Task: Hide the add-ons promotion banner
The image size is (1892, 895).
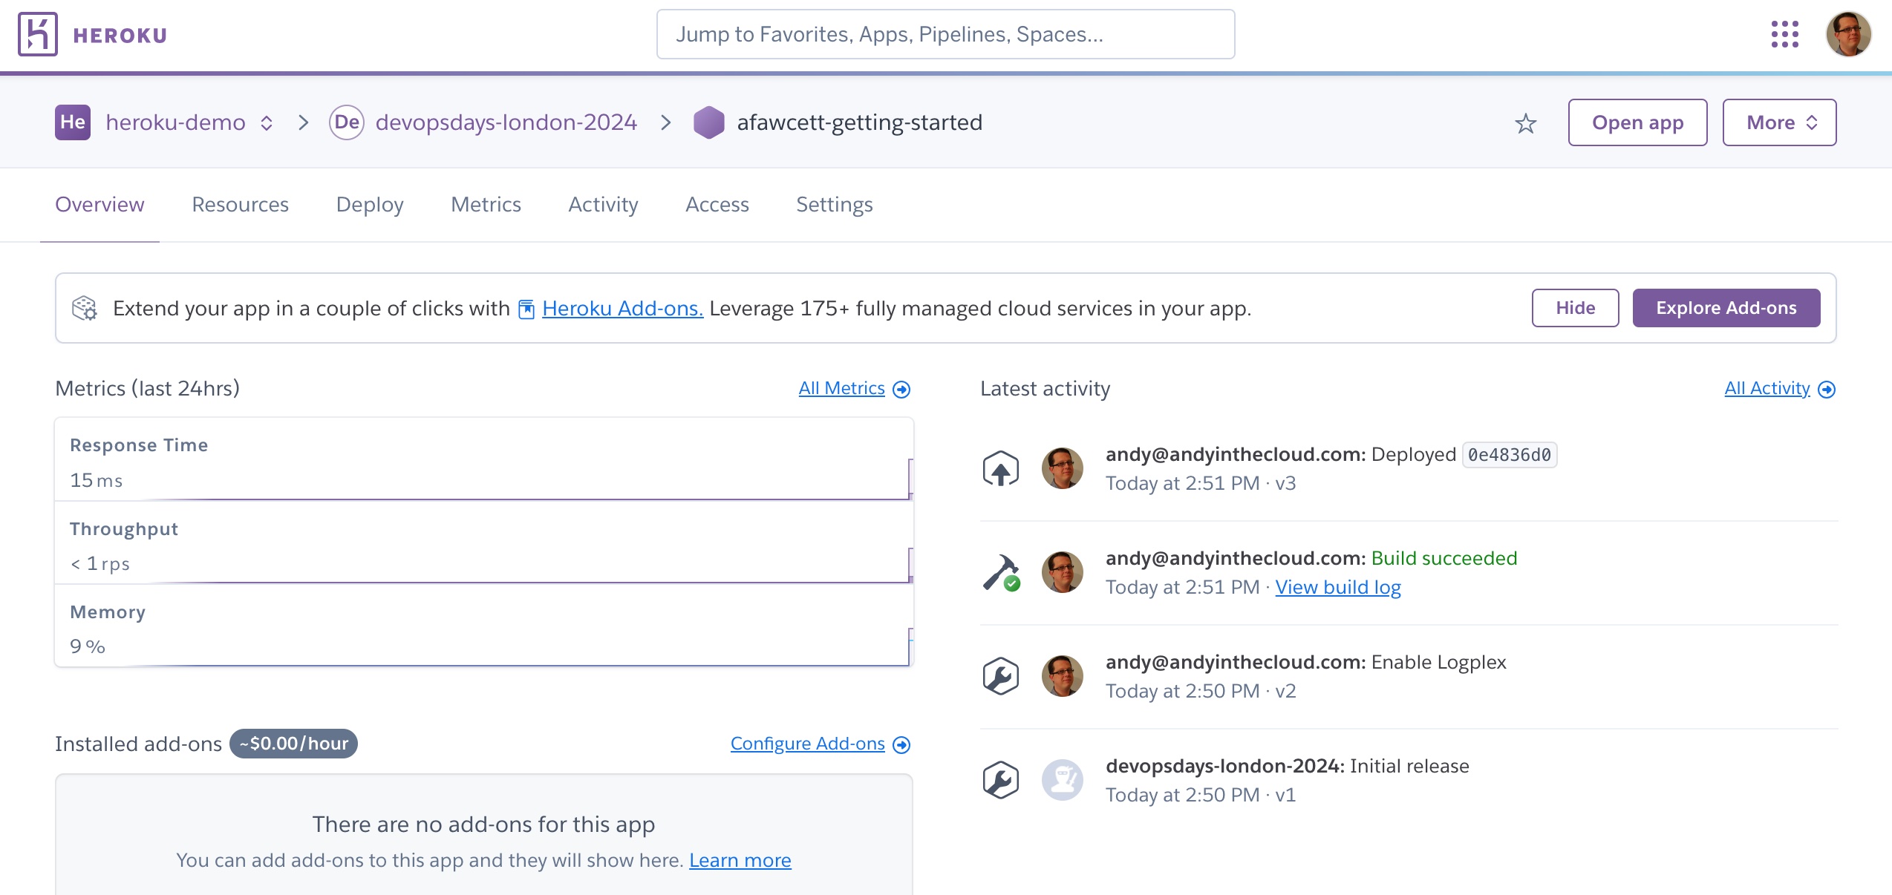Action: pyautogui.click(x=1575, y=308)
